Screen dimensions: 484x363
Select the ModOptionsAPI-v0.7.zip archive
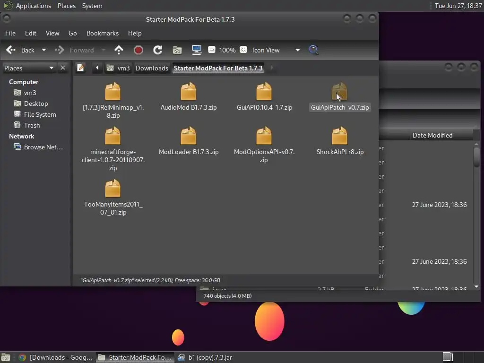tap(264, 136)
